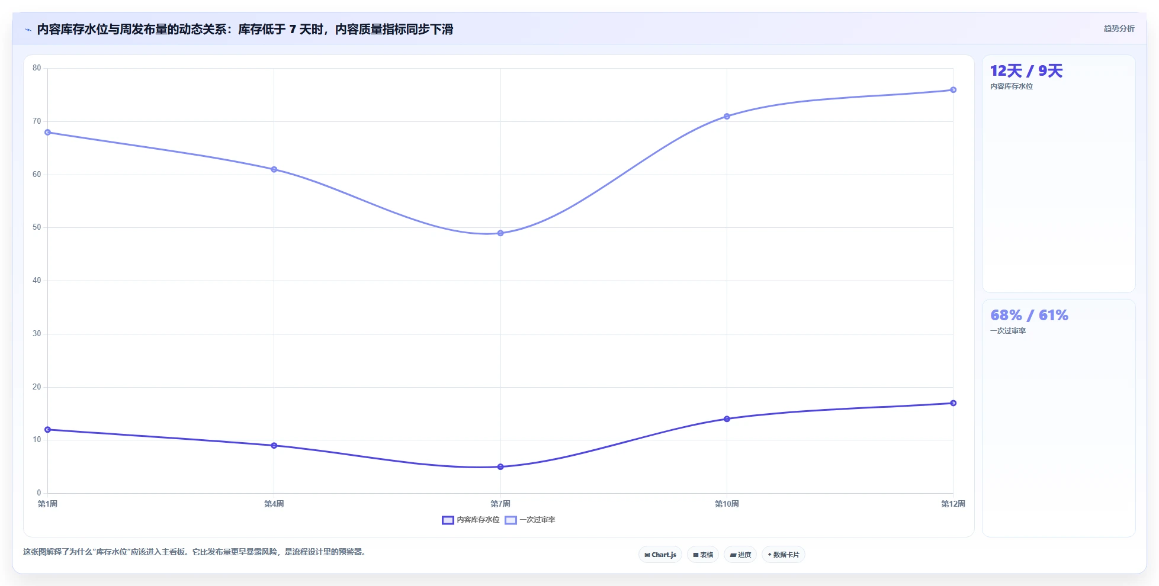Click the 内容库存水位 caption under 12天 / 9天
1159x586 pixels.
point(1012,86)
